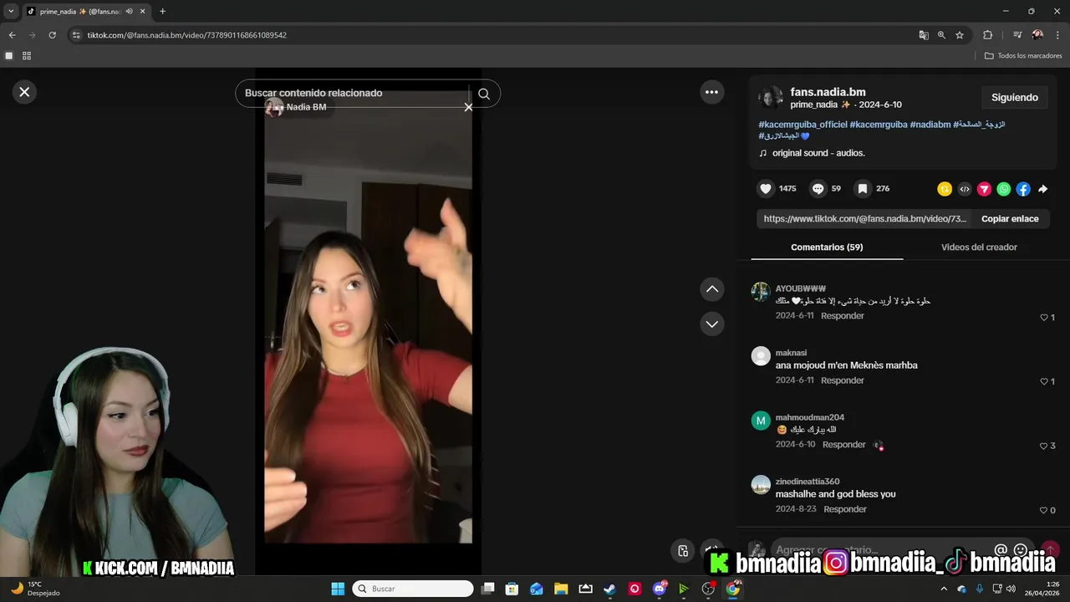The height and width of the screenshot is (602, 1070).
Task: Share the video to WhatsApp
Action: [x=1004, y=189]
